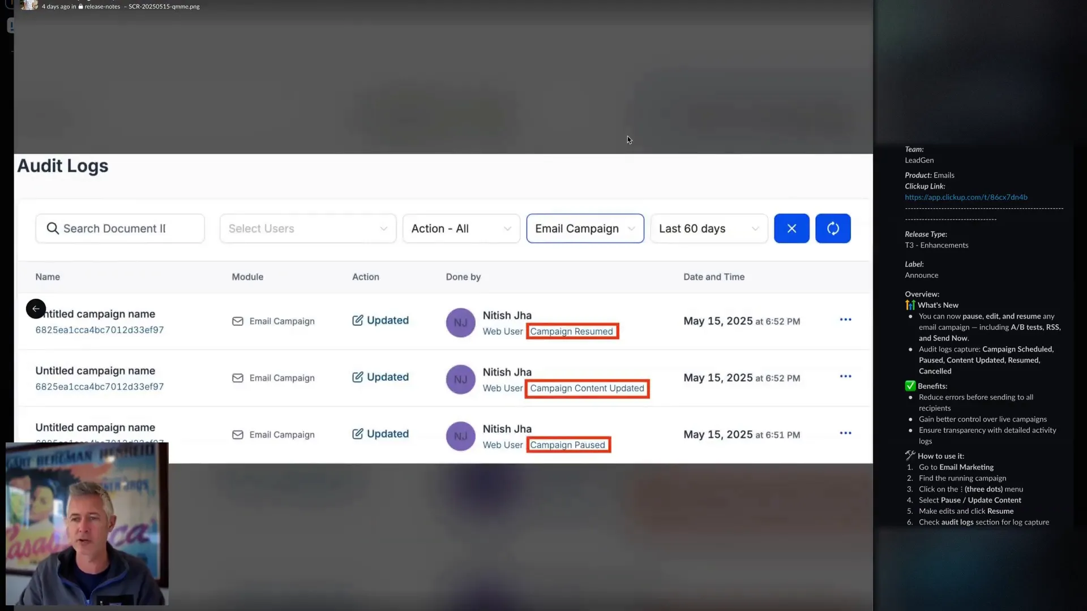Open the Last 60 days date dropdown

709,229
